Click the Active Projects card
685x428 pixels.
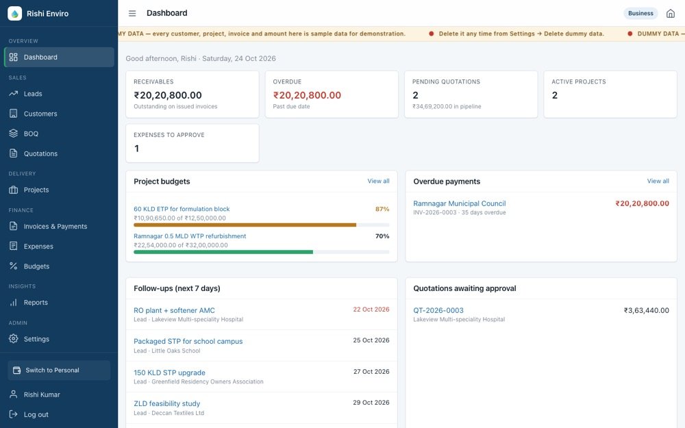tap(610, 95)
